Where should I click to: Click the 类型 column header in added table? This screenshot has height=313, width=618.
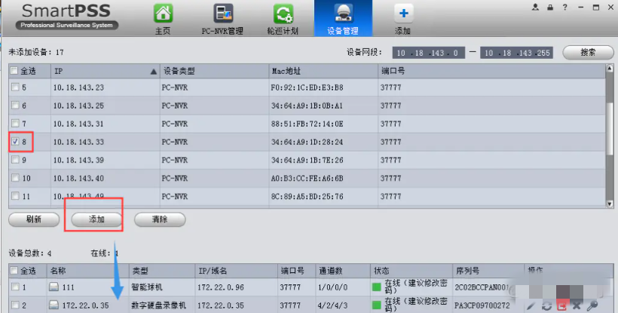tap(162, 271)
